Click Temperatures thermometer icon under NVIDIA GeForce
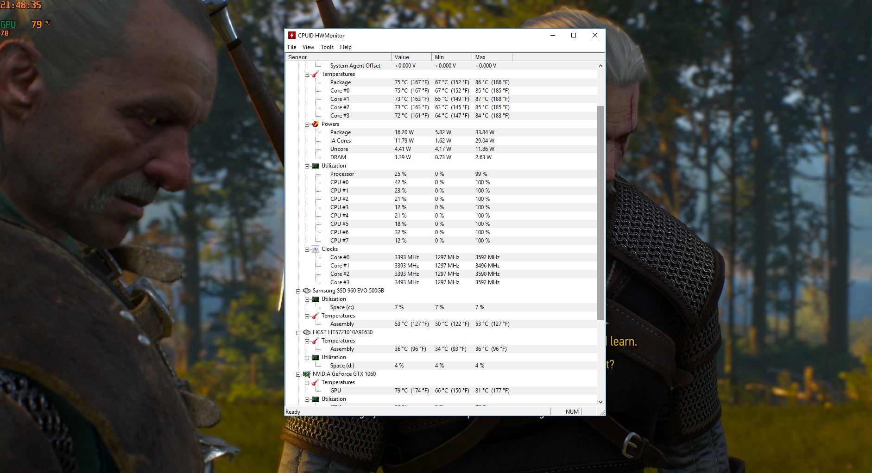 [x=315, y=382]
